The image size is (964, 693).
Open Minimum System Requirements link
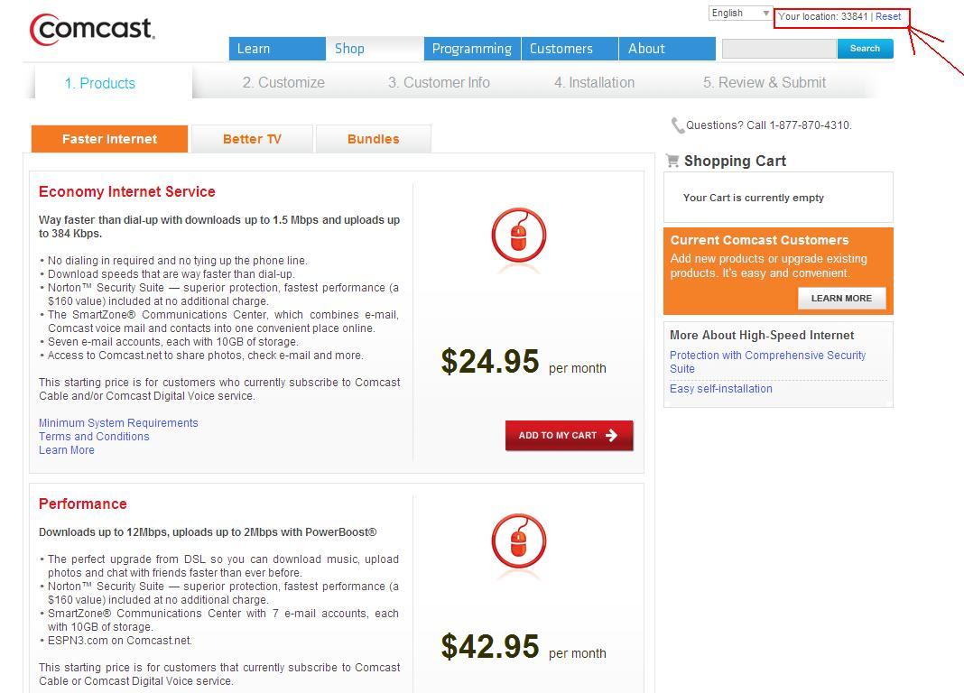click(118, 422)
